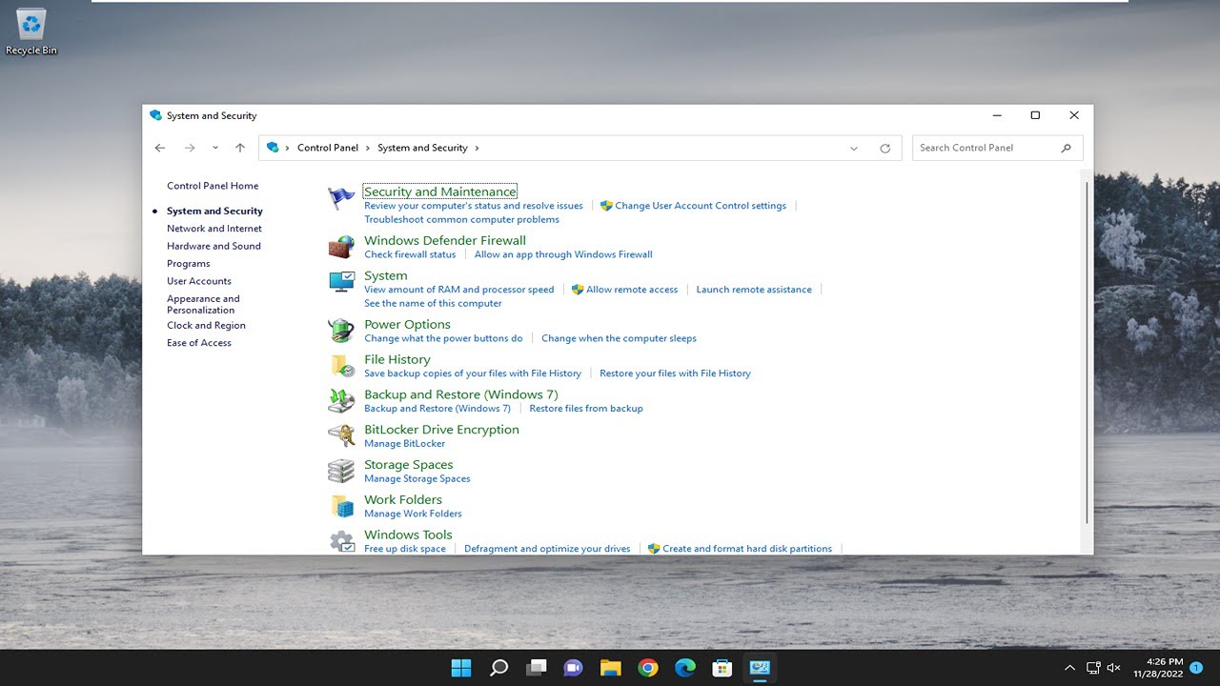Viewport: 1220px width, 686px height.
Task: Click the Work Folders icon
Action: 342,506
